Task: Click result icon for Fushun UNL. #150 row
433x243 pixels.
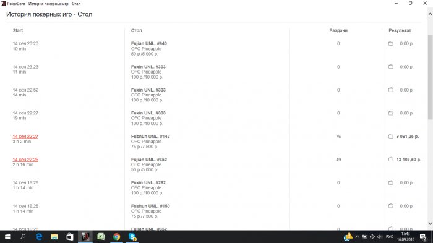Action: pos(391,206)
